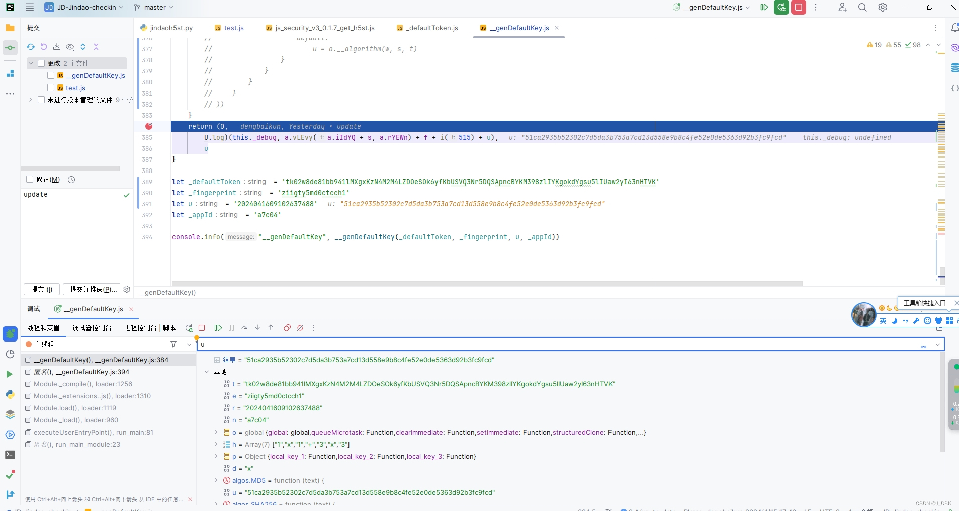Step over in debug toolbar
Image resolution: width=959 pixels, height=511 pixels.
[244, 328]
